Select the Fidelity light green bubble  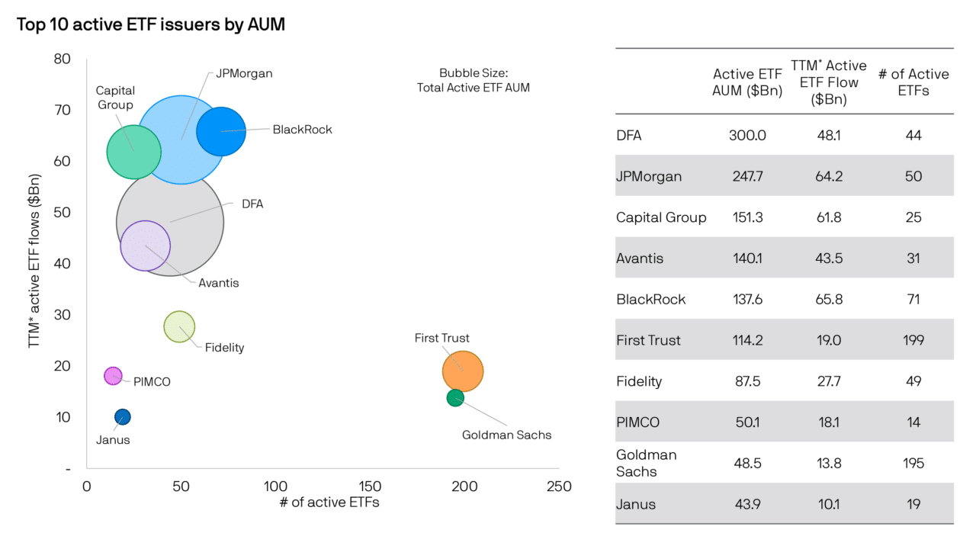[180, 327]
